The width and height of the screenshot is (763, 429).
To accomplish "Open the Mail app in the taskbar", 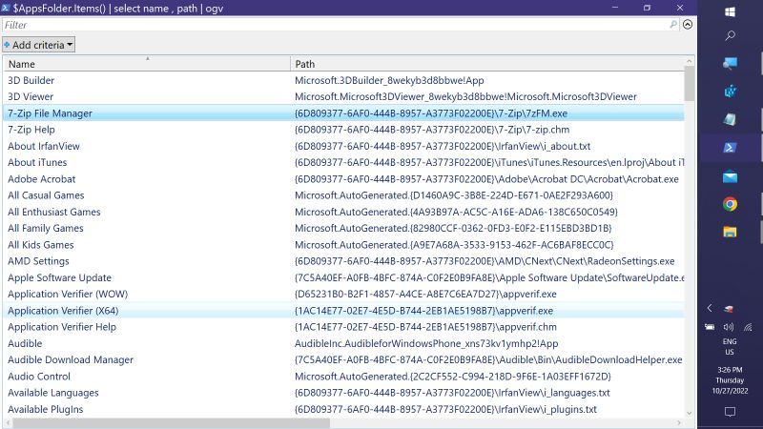I will click(x=730, y=176).
